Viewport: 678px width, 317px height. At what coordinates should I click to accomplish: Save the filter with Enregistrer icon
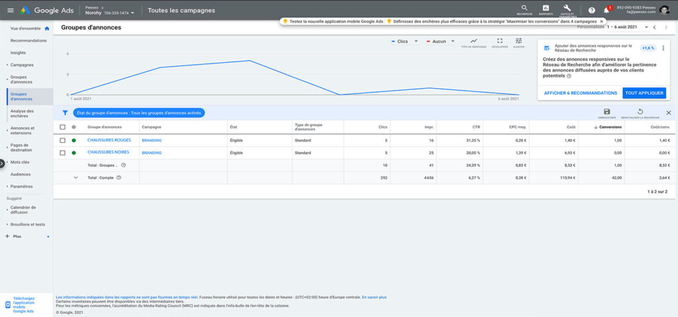click(x=606, y=113)
